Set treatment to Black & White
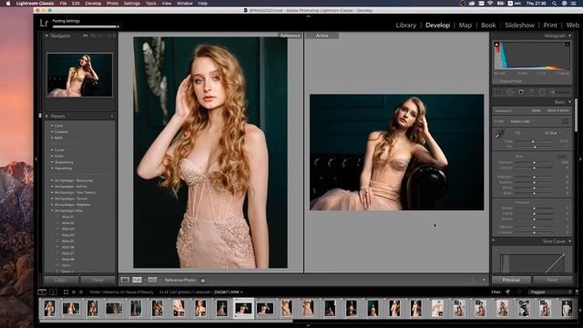This screenshot has width=583, height=328. [x=557, y=111]
